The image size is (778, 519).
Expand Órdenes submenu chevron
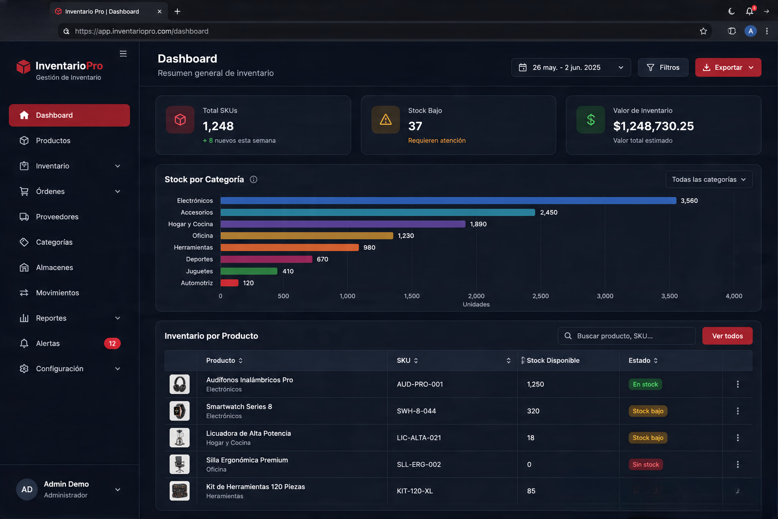pyautogui.click(x=118, y=192)
